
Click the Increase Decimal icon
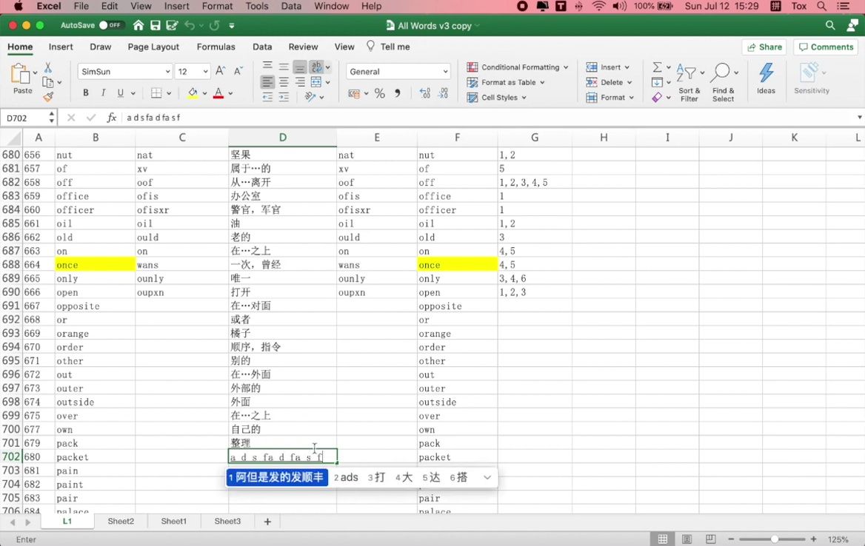(425, 94)
